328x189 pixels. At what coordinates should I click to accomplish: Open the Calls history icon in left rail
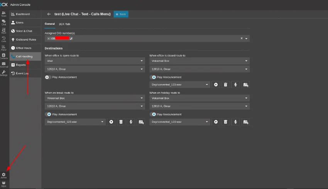[3, 39]
